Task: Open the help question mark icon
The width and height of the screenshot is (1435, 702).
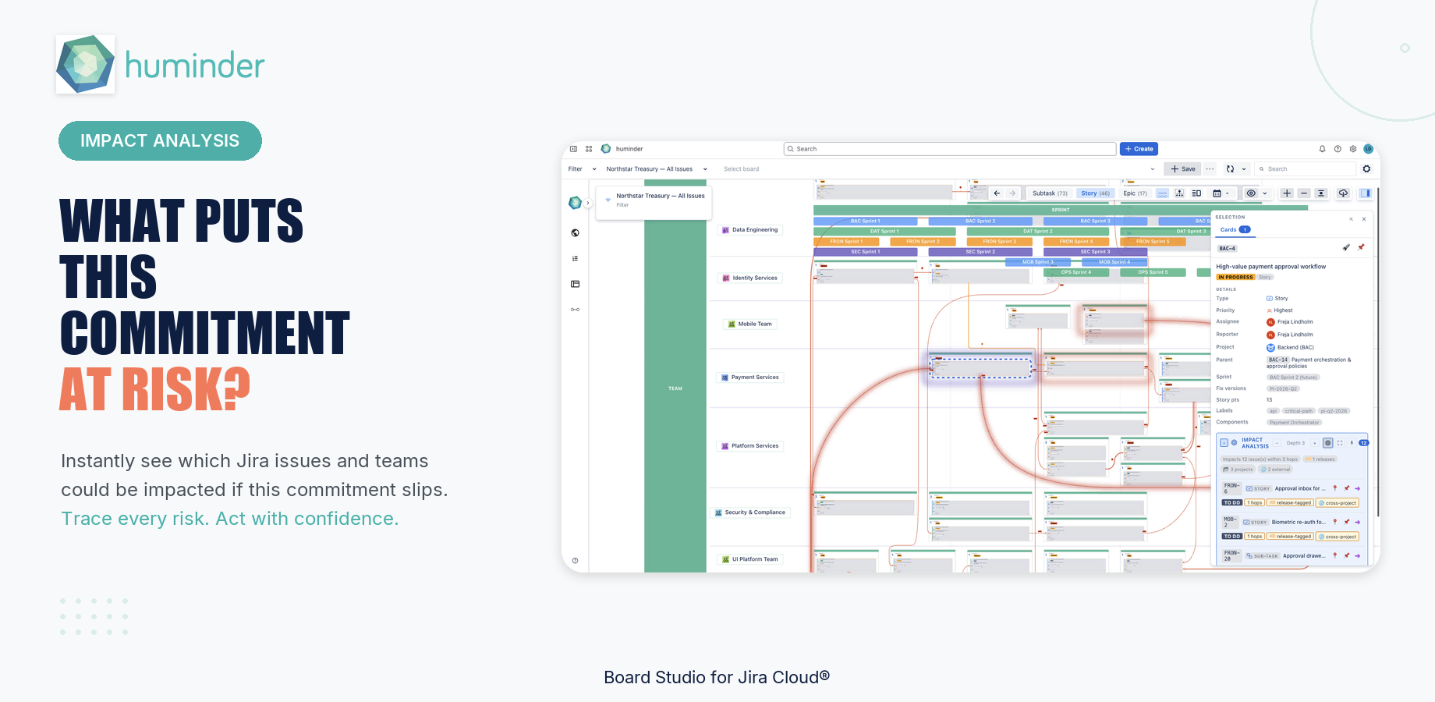Action: tap(1338, 149)
